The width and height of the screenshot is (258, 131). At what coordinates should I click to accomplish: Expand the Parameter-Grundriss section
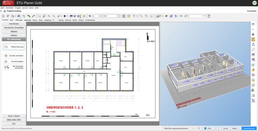14,28
